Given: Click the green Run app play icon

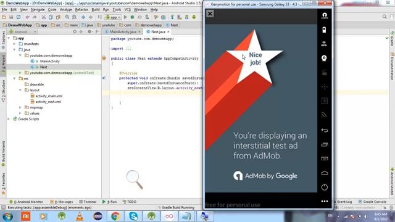Looking at the screenshot, I should [125, 17].
